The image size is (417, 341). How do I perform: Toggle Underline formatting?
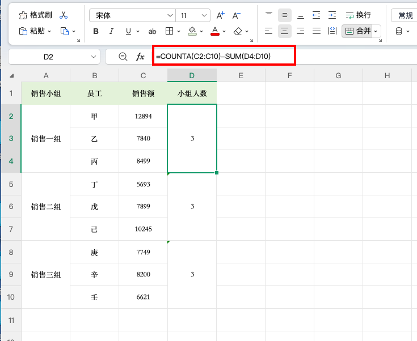pyautogui.click(x=128, y=31)
